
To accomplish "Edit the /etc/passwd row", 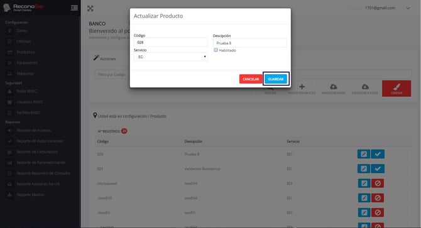I will click(x=364, y=183).
